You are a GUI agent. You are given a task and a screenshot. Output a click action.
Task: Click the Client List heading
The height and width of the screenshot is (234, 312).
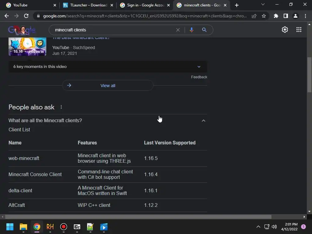(19, 129)
